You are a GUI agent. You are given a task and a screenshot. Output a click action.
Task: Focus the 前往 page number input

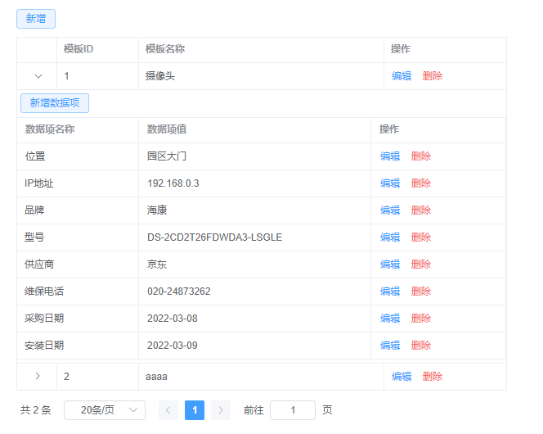click(293, 410)
